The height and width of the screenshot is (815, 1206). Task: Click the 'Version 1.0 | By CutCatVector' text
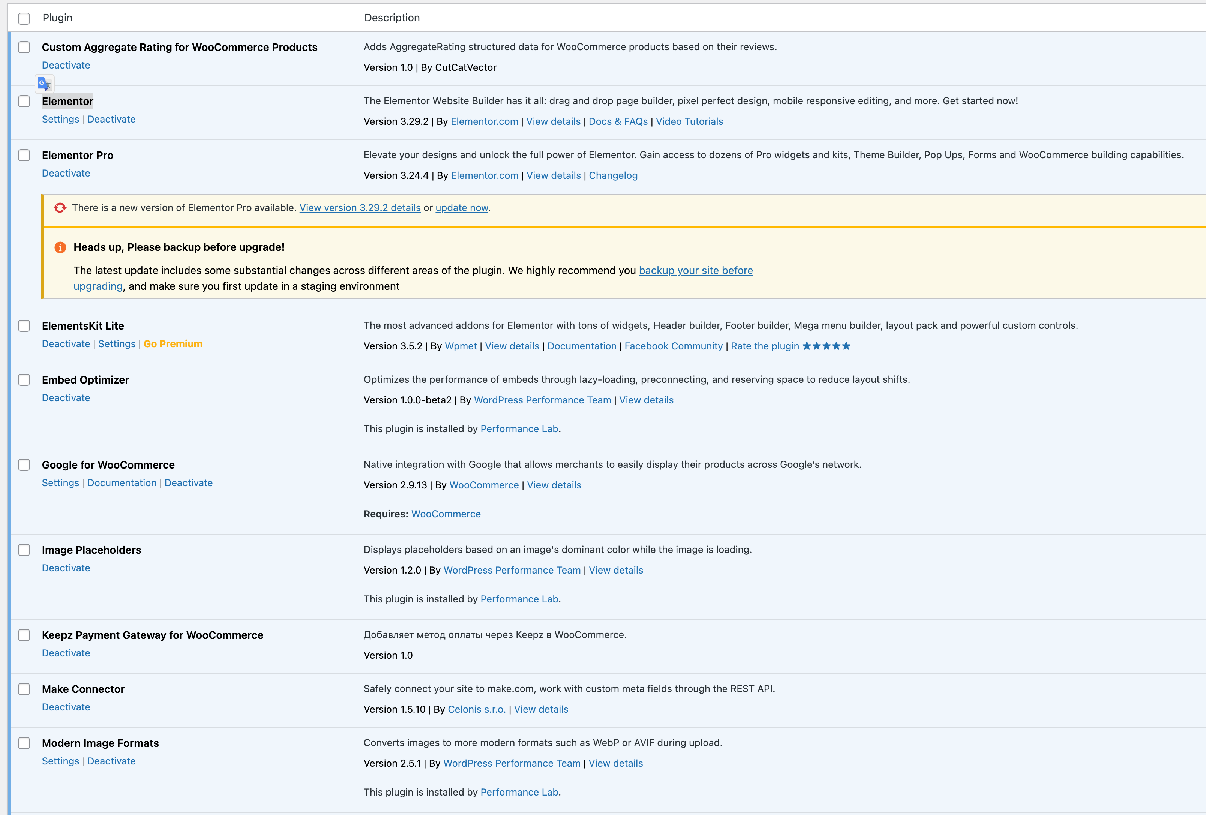point(430,67)
